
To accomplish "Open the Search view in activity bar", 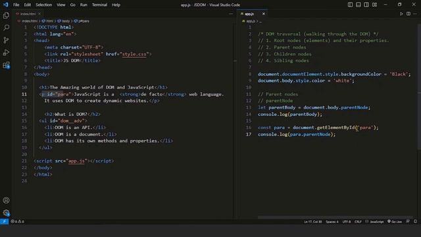I will (6, 28).
